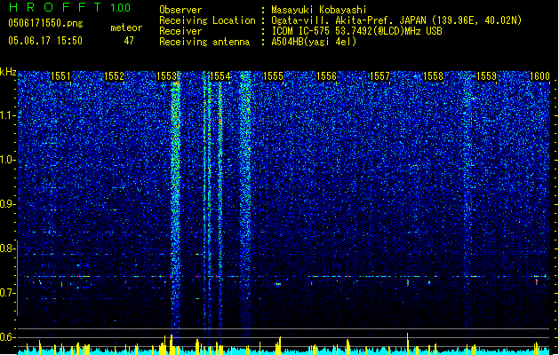Click the 1552 time marker
Viewport: 559px width, 355px height.
[114, 76]
